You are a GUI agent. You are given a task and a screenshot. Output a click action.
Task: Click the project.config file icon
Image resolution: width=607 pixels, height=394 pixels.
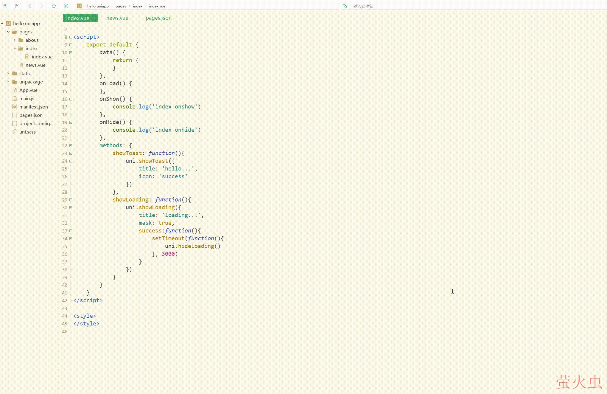(15, 123)
